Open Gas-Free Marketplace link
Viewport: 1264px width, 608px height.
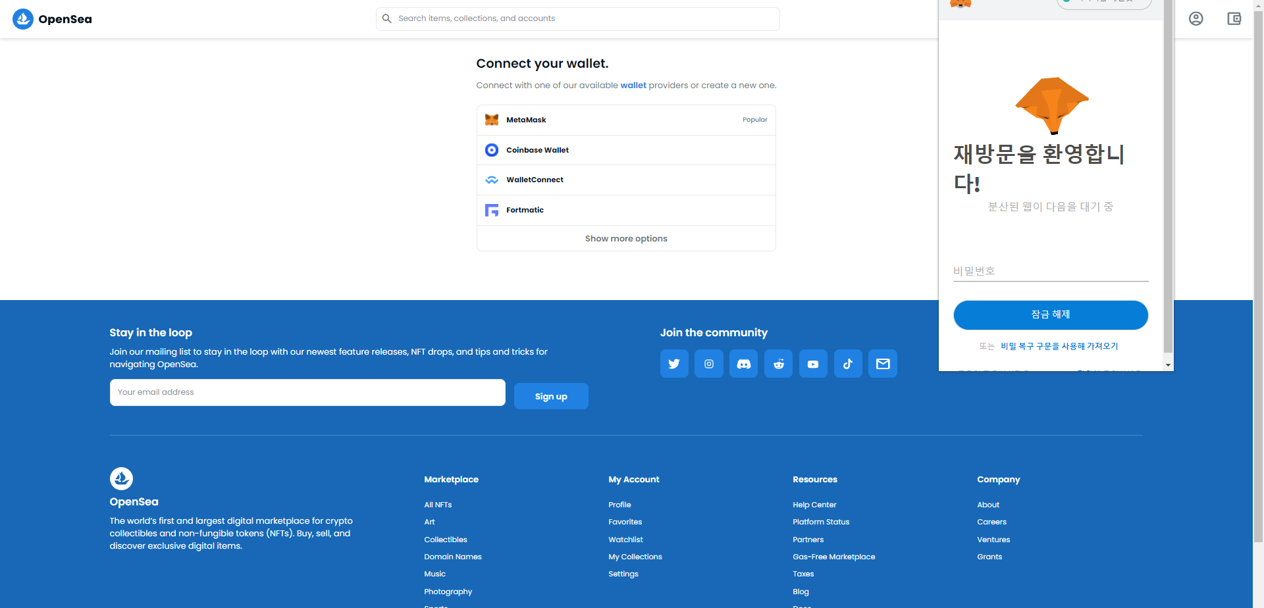coord(834,557)
